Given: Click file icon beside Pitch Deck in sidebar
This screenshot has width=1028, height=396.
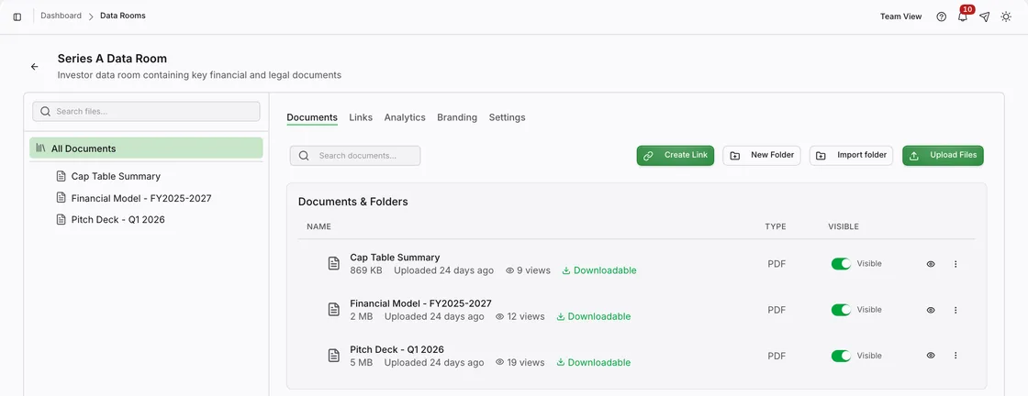Looking at the screenshot, I should click(61, 219).
